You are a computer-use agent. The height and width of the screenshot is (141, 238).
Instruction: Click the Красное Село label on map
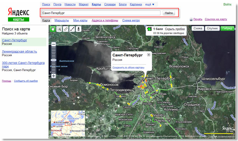tap(124, 115)
